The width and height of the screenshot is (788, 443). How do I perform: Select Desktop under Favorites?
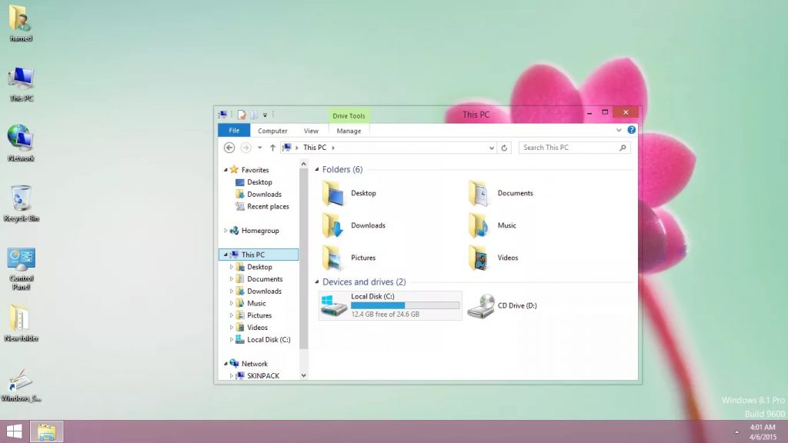pyautogui.click(x=259, y=182)
